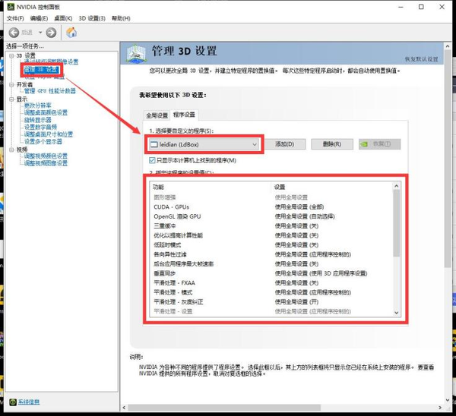Viewport: 456px width, 416px height.
Task: Open the leidian (LdBox) program dropdown
Action: 204,144
